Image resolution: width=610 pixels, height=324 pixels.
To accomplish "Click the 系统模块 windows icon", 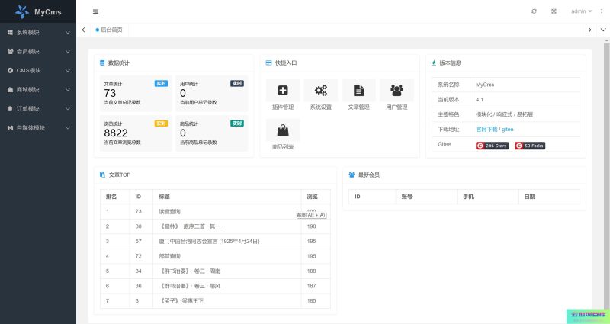I will click(x=10, y=32).
